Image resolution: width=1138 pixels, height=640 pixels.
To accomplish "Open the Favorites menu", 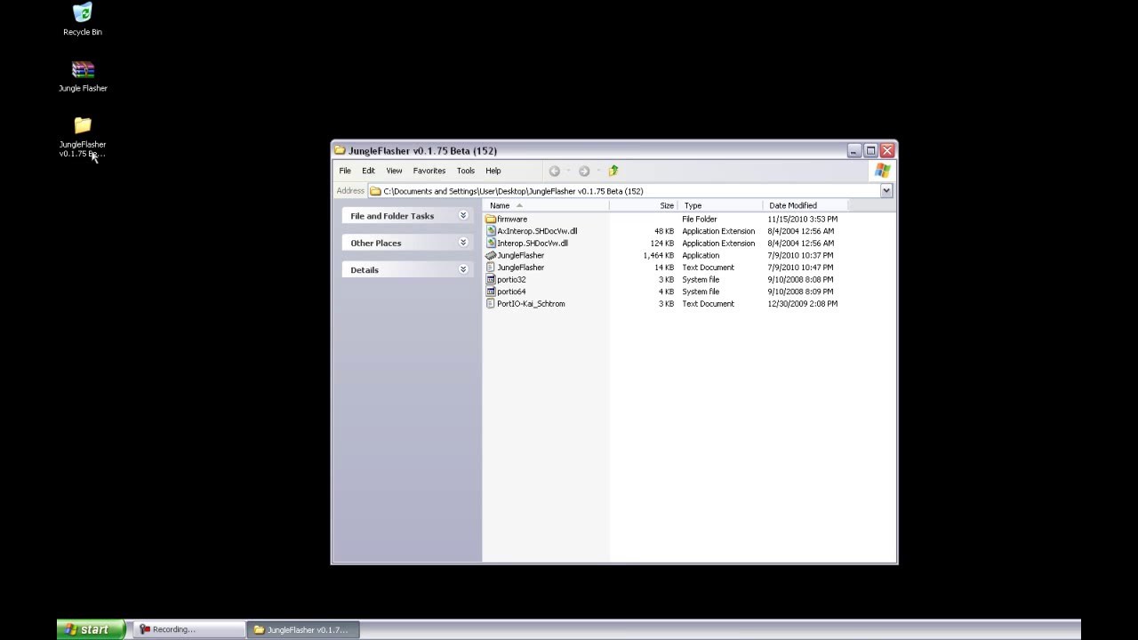I will [429, 171].
